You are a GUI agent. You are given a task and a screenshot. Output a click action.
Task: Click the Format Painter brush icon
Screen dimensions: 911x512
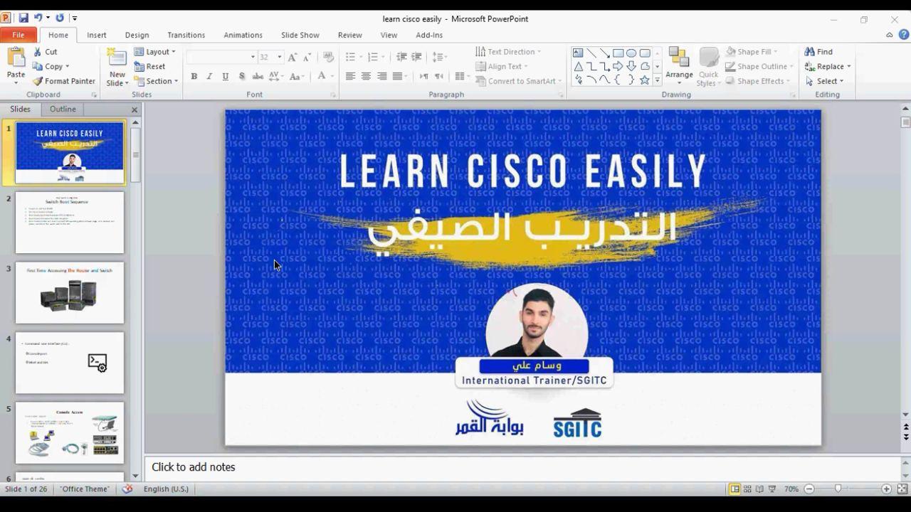[38, 81]
